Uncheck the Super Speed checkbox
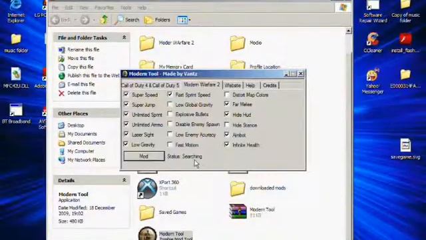The width and height of the screenshot is (426, 240). click(126, 95)
